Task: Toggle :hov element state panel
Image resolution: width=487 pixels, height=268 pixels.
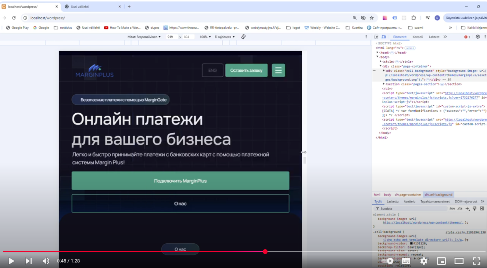Action: (452, 208)
